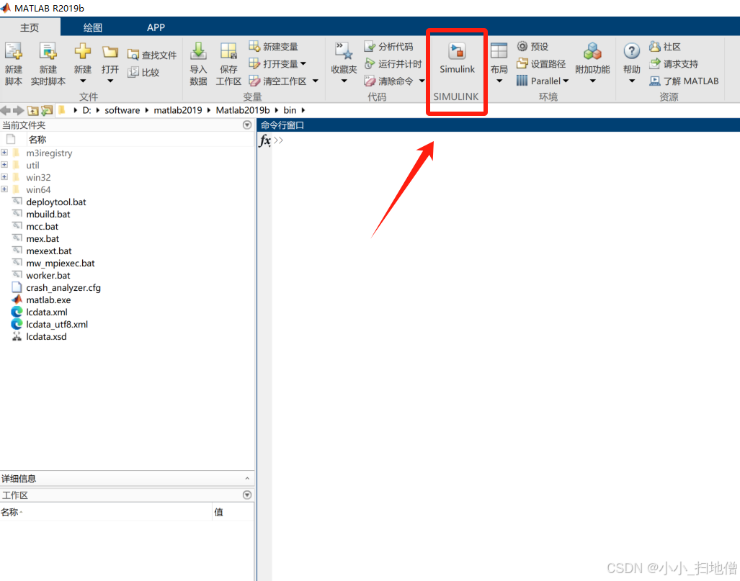
Task: Click Clear Commands (清除命令)
Action: click(x=389, y=81)
